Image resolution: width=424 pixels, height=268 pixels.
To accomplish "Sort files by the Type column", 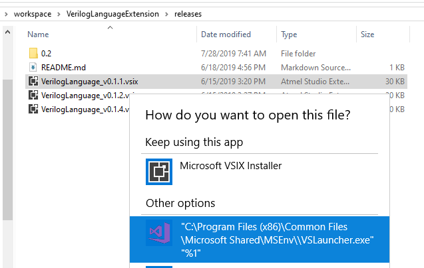I will coord(289,34).
